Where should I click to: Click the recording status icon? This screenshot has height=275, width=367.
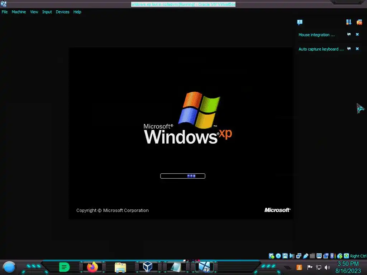tap(326, 256)
